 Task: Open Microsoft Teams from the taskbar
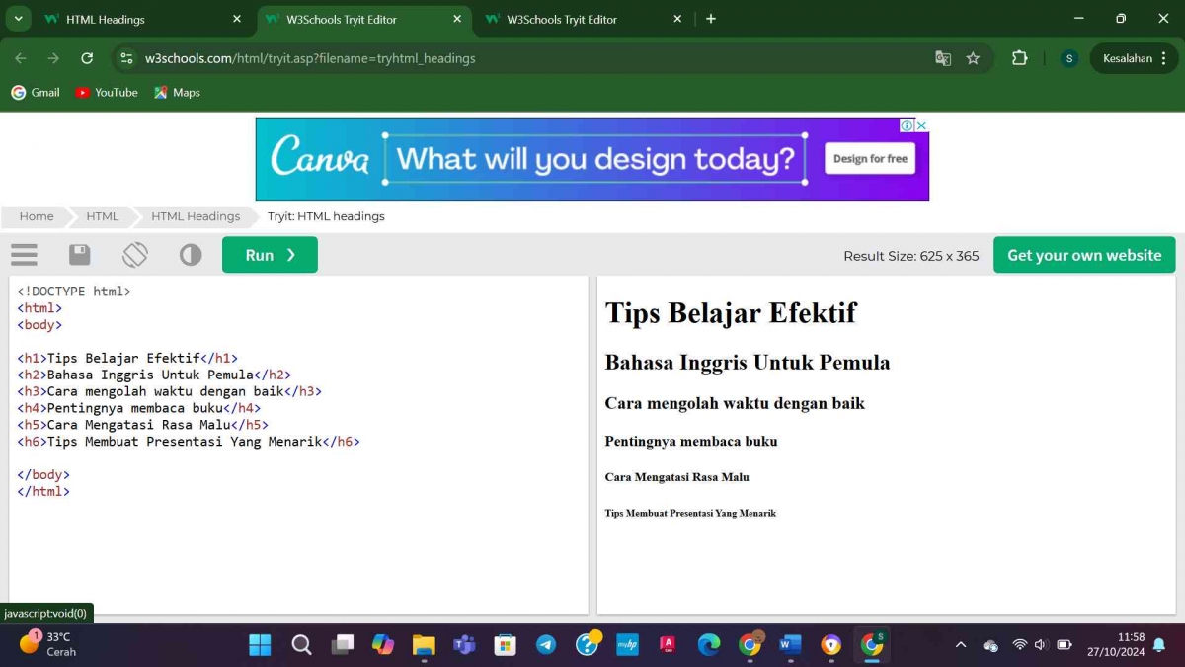pos(464,645)
